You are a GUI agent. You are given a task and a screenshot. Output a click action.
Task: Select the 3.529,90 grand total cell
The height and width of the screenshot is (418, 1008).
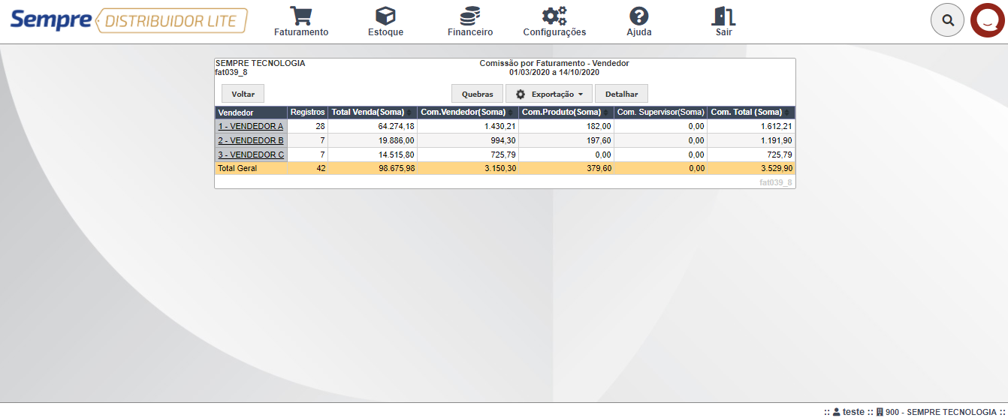click(751, 169)
